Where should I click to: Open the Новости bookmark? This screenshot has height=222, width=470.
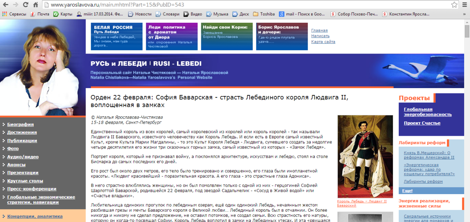140,14
